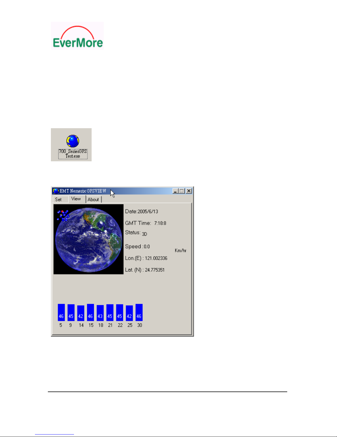Click the satellite cluster on the sky view
The width and height of the screenshot is (337, 437).
tap(63, 215)
